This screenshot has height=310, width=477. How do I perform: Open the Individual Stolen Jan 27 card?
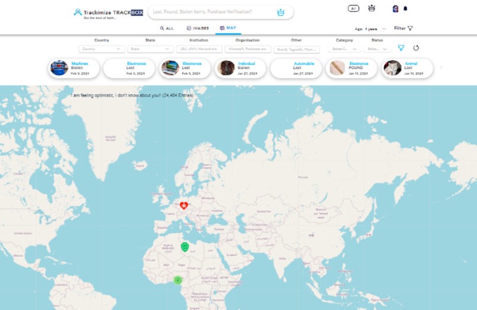pos(240,68)
